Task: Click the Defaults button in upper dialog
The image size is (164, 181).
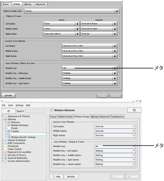Action: [8, 95]
